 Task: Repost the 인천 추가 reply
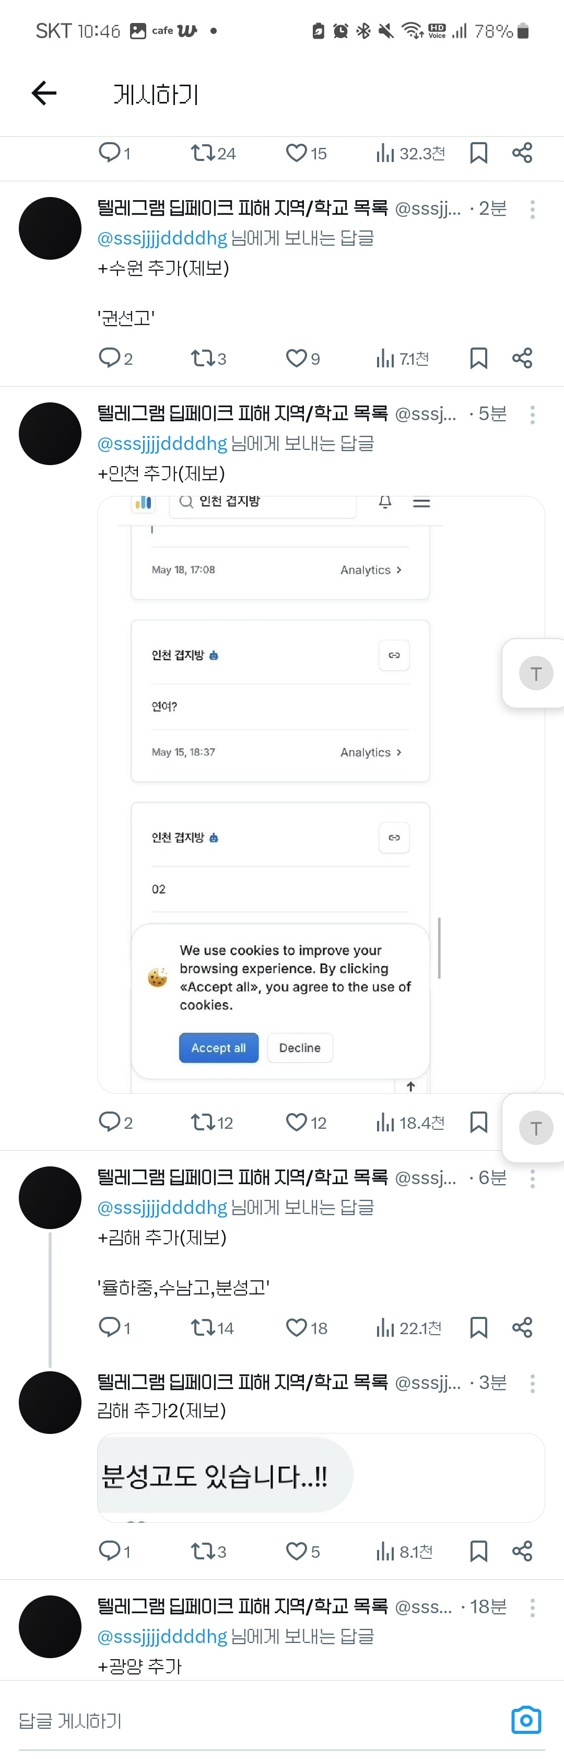pyautogui.click(x=203, y=1122)
